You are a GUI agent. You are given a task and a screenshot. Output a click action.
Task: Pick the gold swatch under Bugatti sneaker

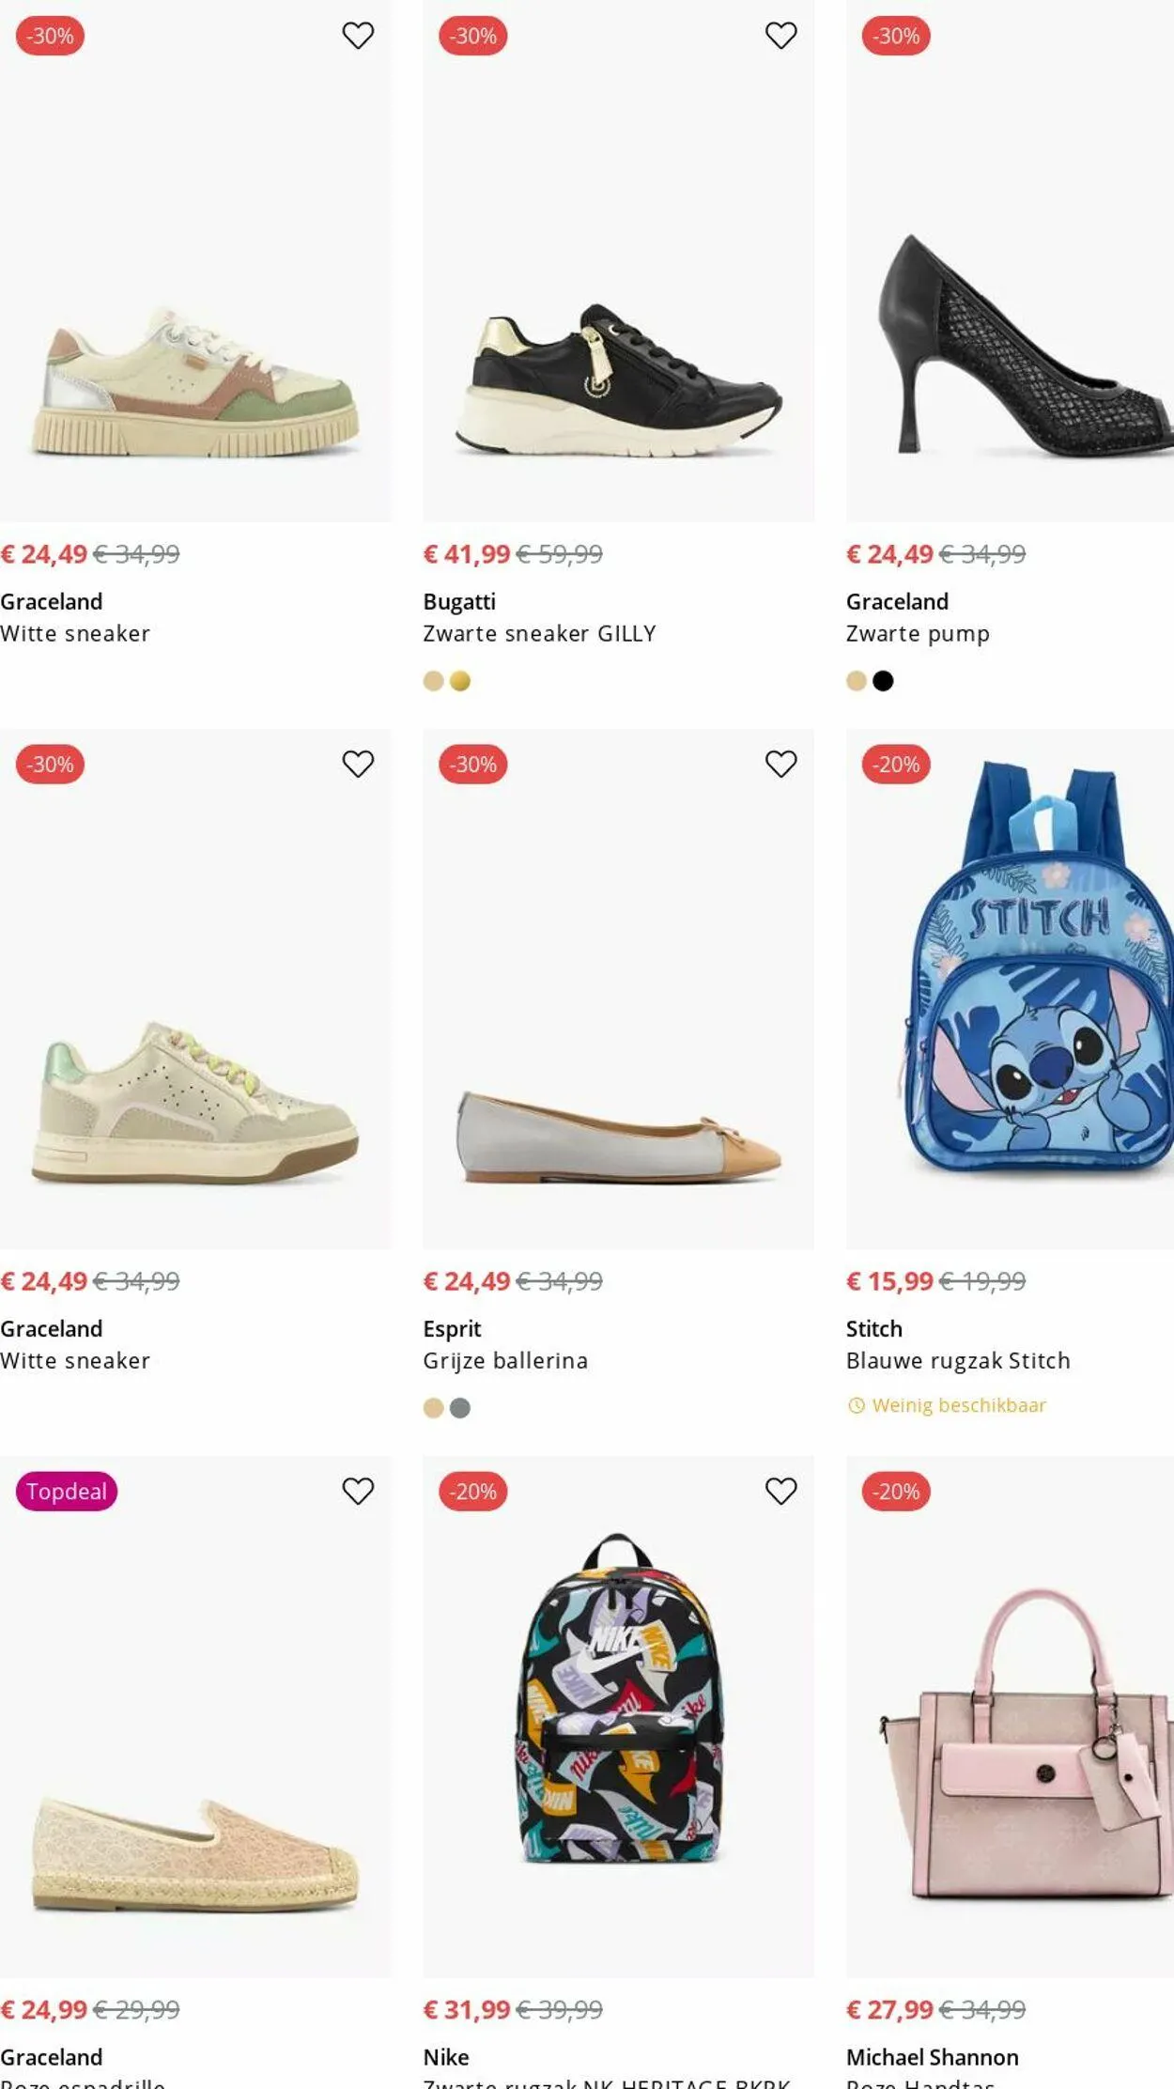pos(460,681)
